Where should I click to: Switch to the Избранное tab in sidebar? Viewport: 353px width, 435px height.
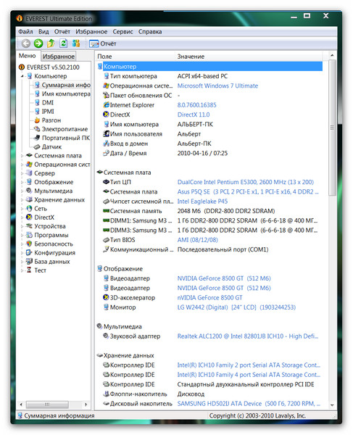59,57
